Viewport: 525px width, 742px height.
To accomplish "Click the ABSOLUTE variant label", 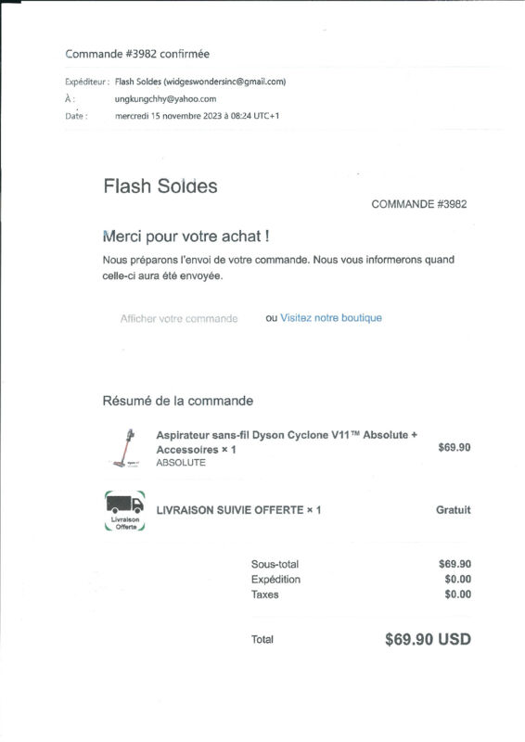I will [181, 463].
